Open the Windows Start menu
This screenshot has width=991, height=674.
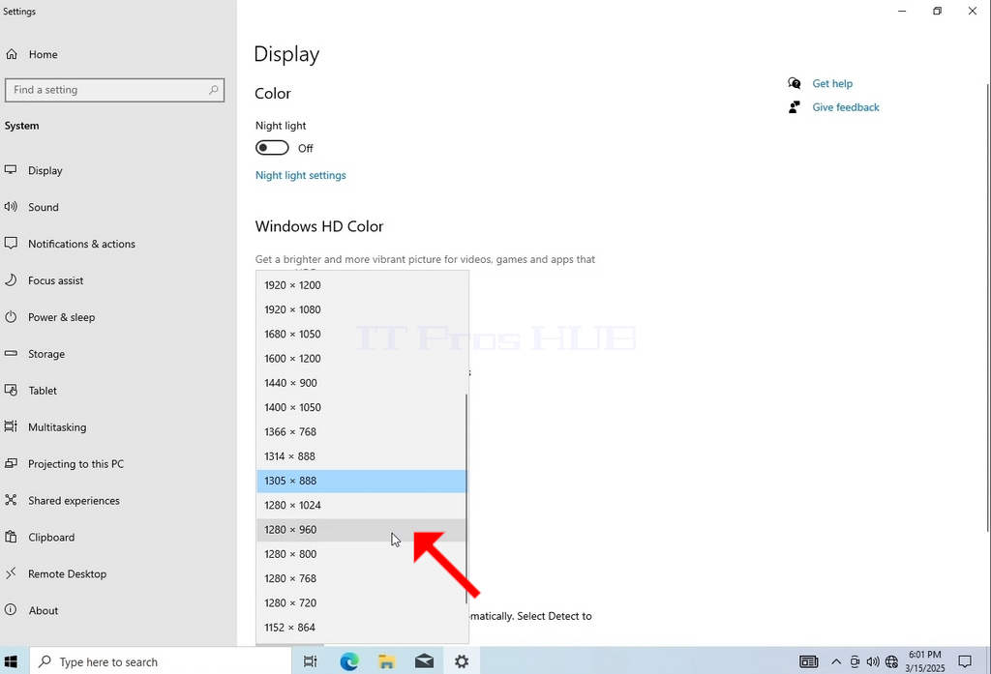(11, 661)
